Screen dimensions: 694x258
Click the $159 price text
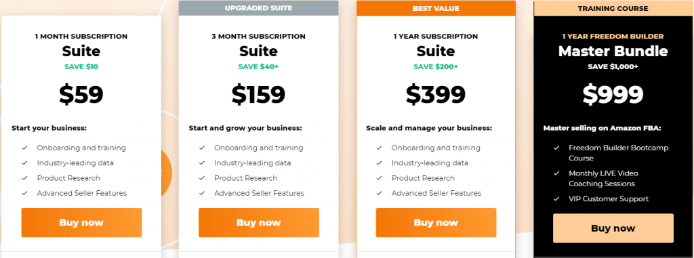coord(258,94)
